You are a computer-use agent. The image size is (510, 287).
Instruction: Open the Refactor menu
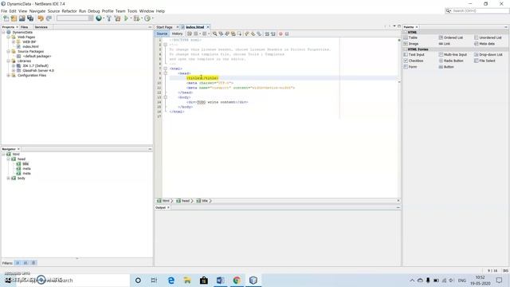point(69,11)
